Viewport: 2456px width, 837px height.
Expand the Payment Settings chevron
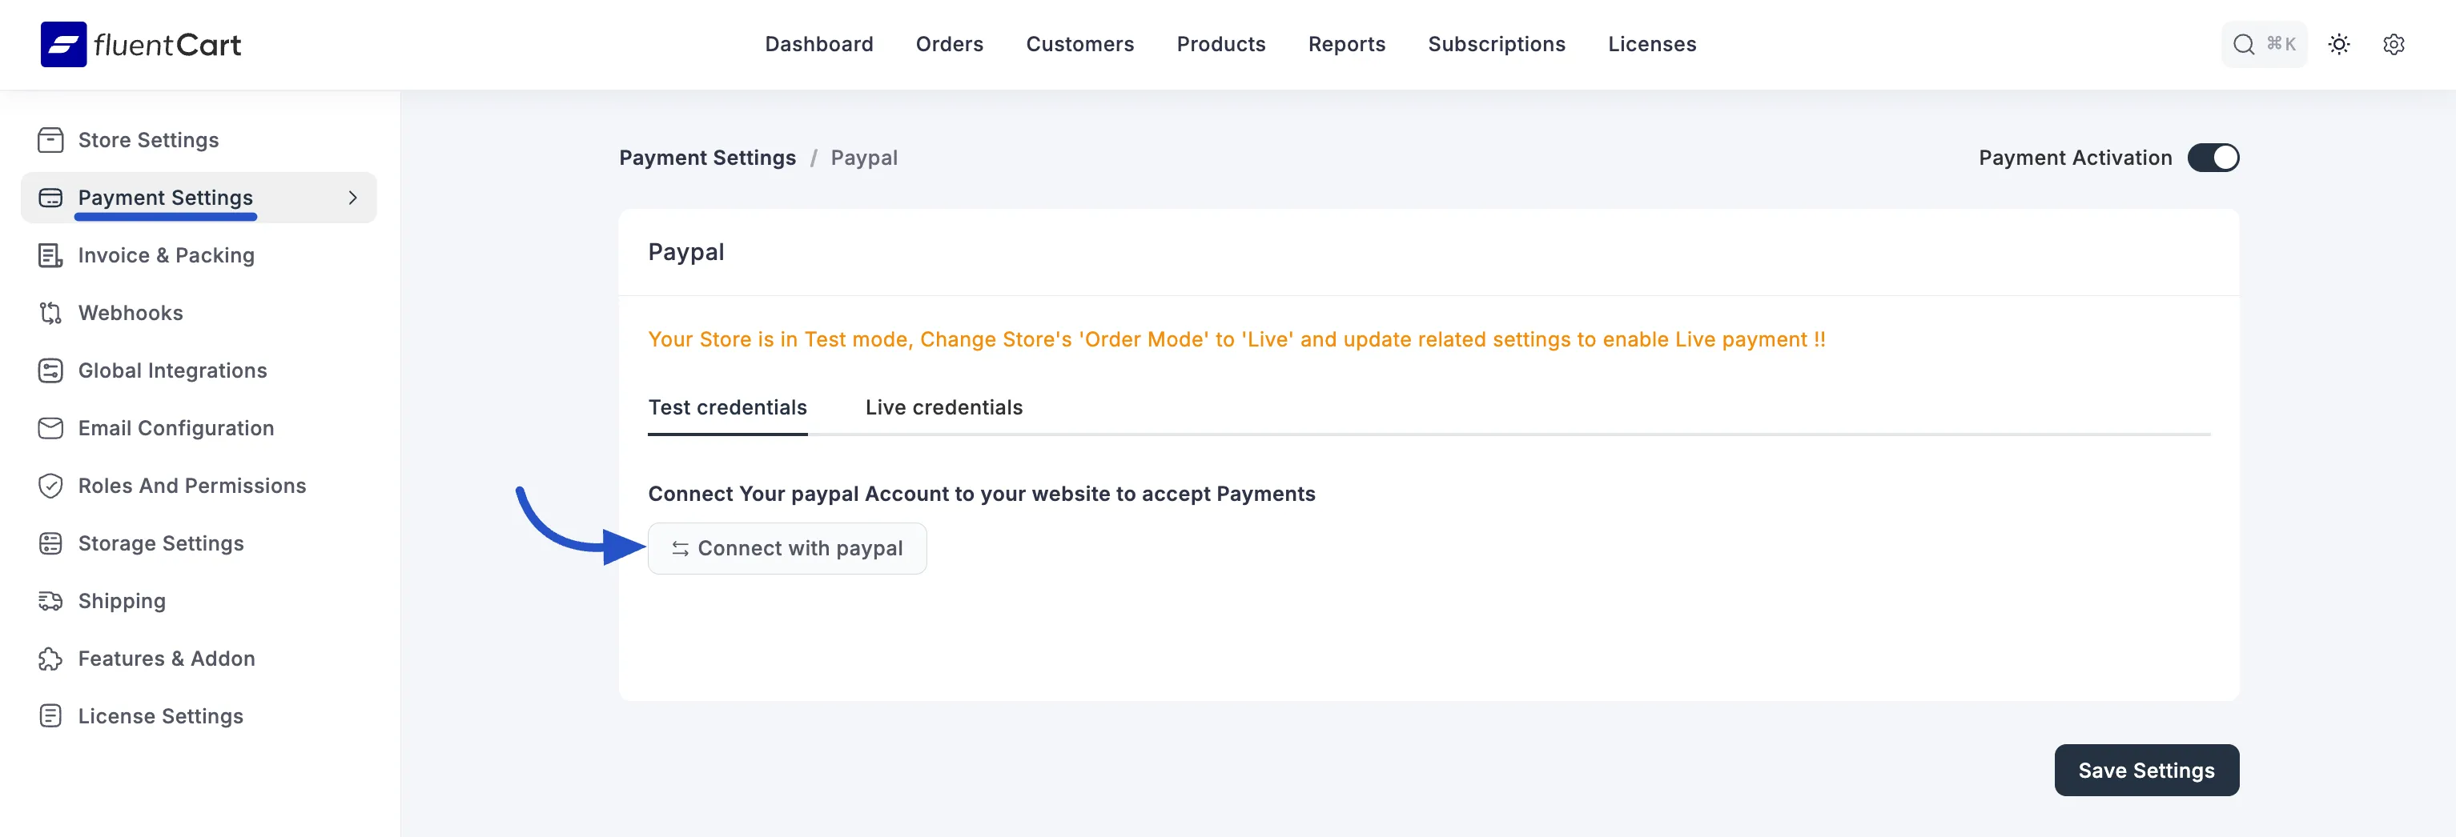(x=353, y=197)
